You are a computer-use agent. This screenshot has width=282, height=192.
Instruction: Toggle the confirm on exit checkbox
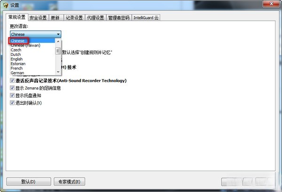pos(12,103)
